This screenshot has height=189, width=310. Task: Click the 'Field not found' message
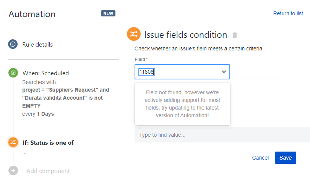182,104
